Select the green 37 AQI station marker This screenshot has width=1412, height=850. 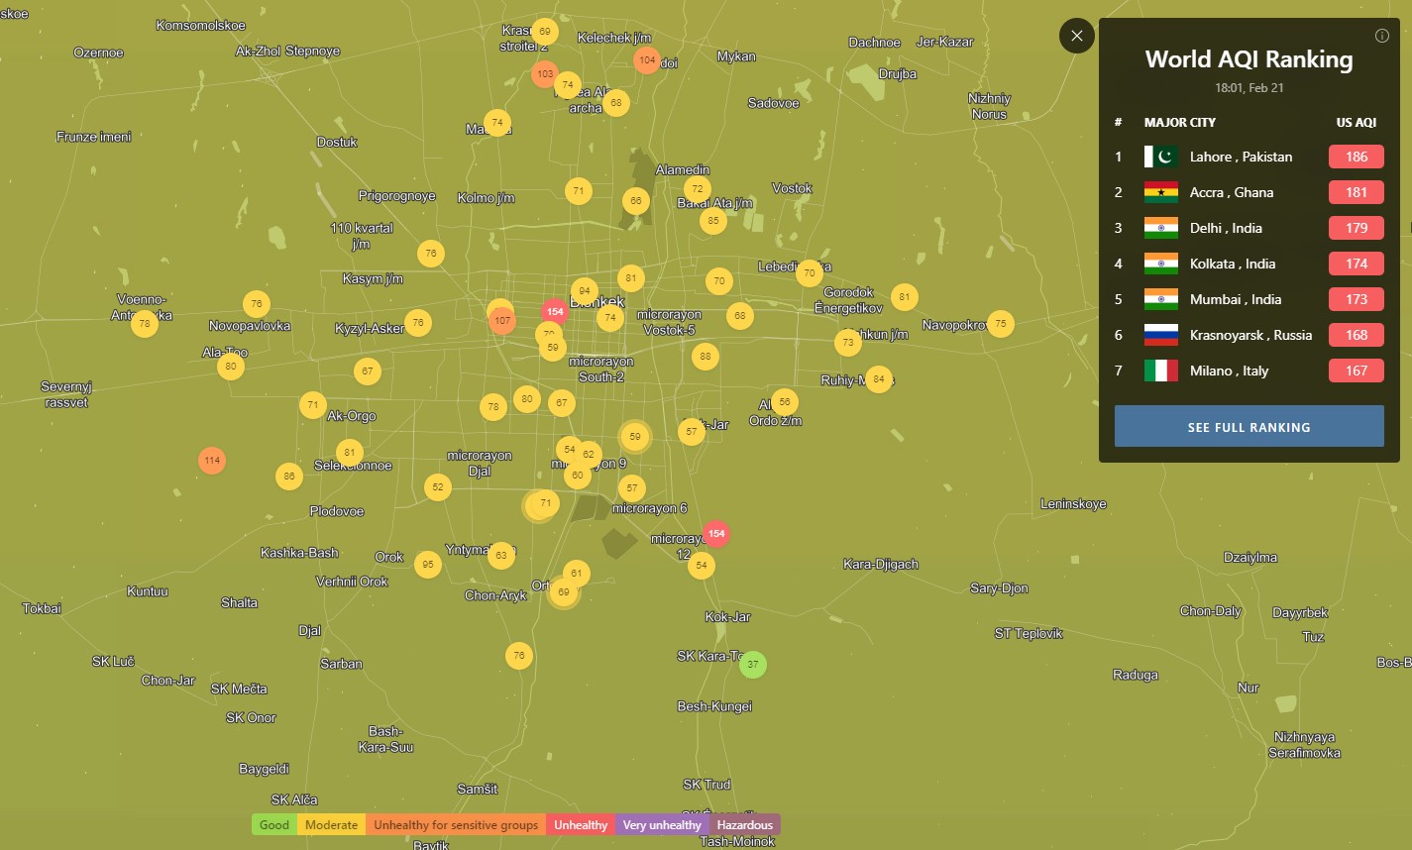(x=753, y=664)
